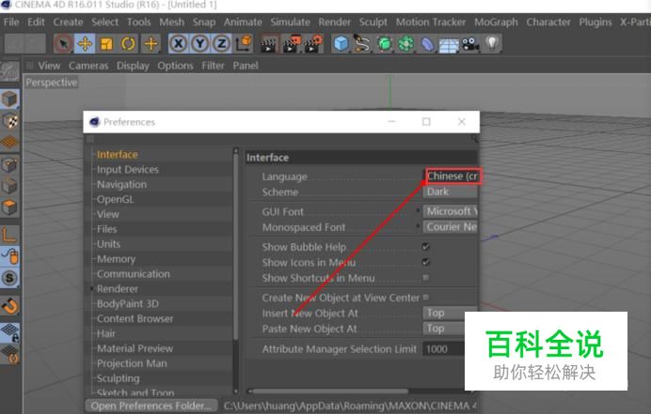Add a Camera object

click(470, 43)
